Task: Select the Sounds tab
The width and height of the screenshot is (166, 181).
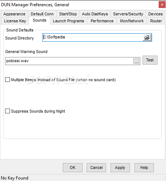Action: [39, 20]
